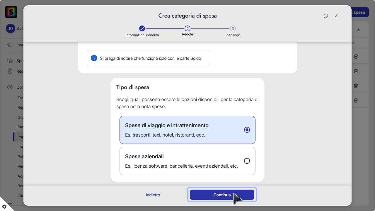375x211 pixels.
Task: Click the Continua button
Action: pyautogui.click(x=222, y=195)
